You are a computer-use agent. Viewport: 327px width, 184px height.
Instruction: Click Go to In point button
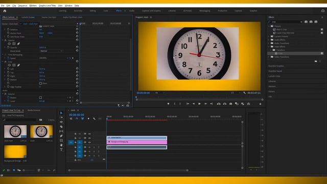(x=188, y=104)
